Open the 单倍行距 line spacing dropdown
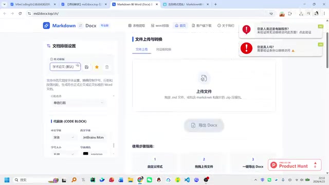Viewport: 329px width, 185px height. pyautogui.click(x=78, y=103)
